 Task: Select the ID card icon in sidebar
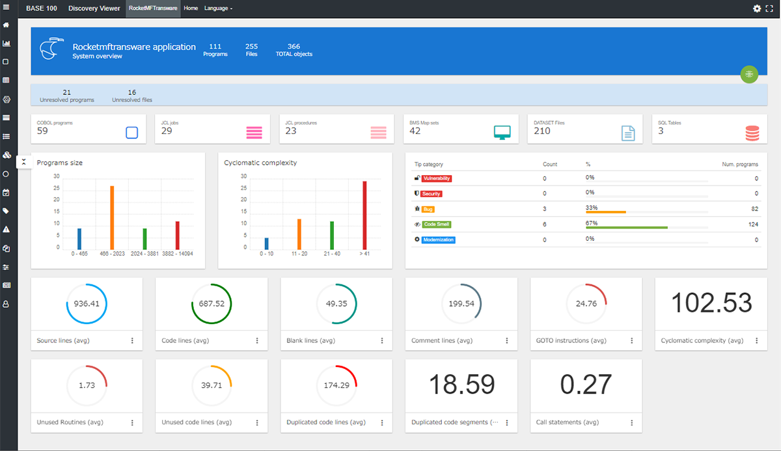(x=6, y=285)
